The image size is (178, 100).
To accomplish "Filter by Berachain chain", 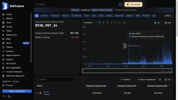I will pyautogui.click(x=119, y=16).
